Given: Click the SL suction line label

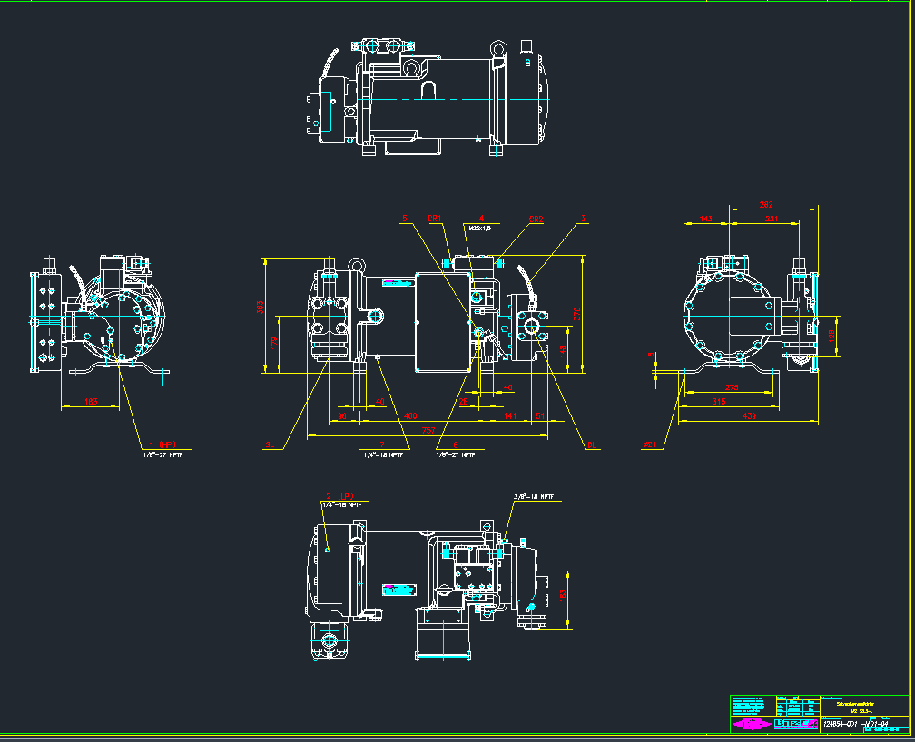Looking at the screenshot, I should (270, 445).
